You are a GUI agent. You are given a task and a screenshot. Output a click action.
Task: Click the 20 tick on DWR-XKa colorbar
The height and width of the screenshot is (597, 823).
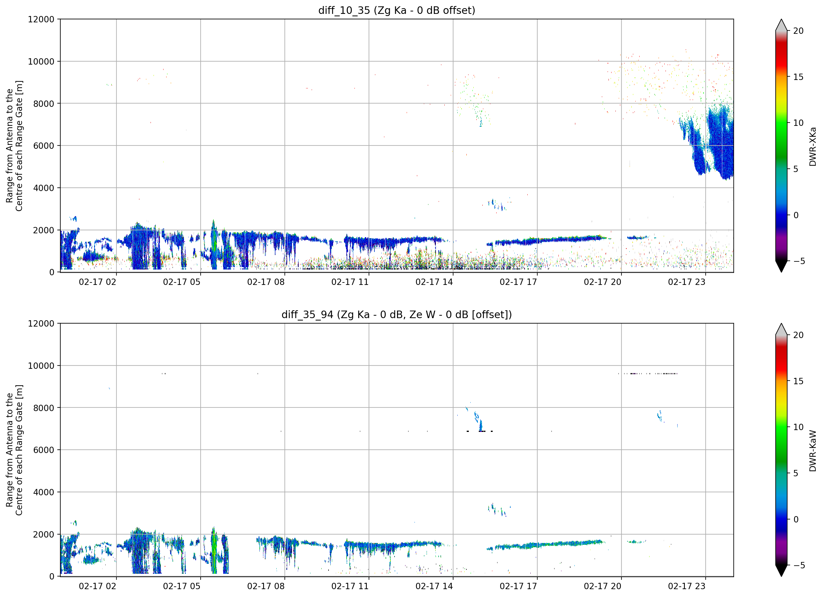(798, 31)
